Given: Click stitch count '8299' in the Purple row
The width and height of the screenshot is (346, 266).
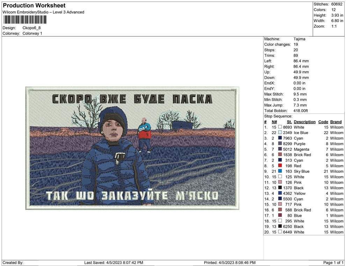Looking at the screenshot, I should [x=288, y=144].
